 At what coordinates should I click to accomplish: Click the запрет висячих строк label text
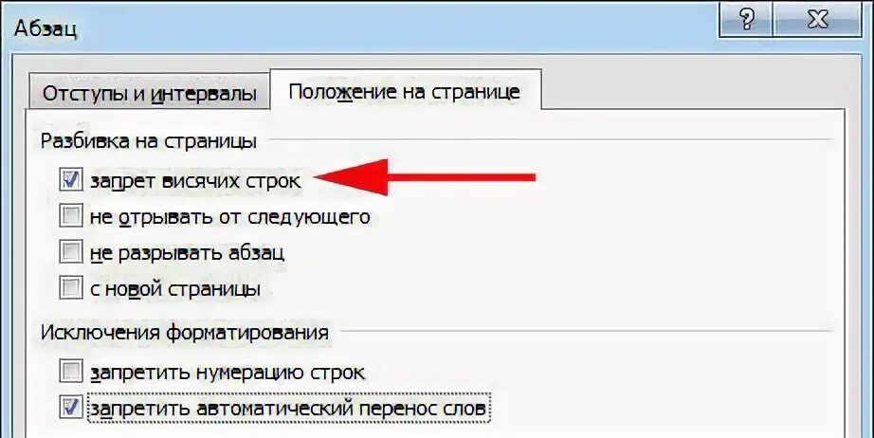click(195, 181)
